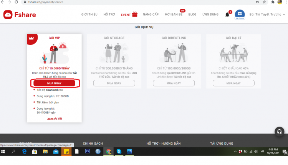
Task: Open the Chrome profile avatar
Action: click(x=280, y=2)
